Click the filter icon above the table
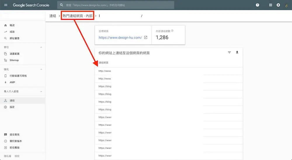The image size is (292, 160). pos(229,53)
